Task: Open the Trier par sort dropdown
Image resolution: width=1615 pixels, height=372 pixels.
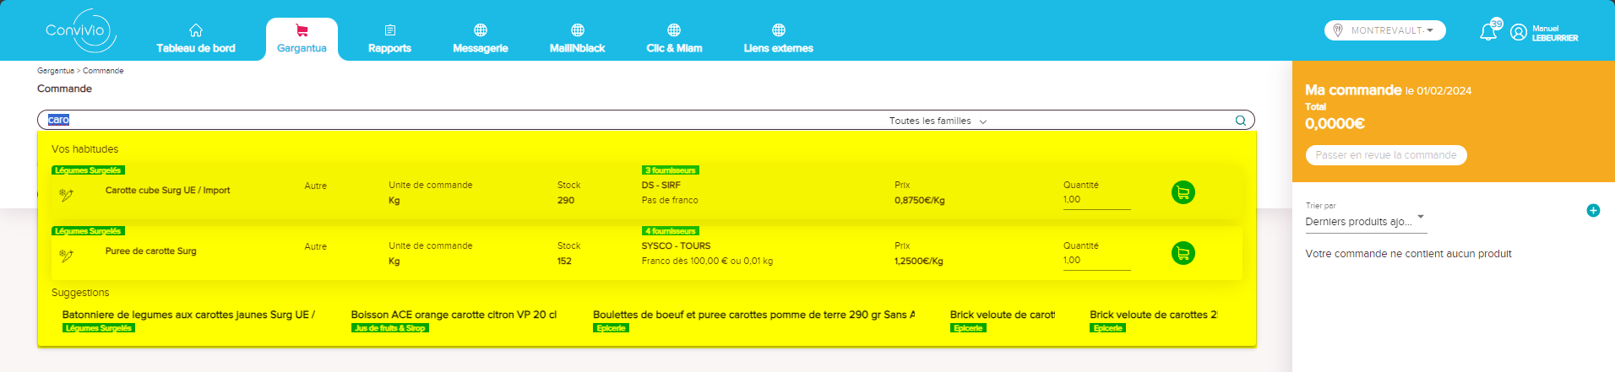Action: (x=1366, y=222)
